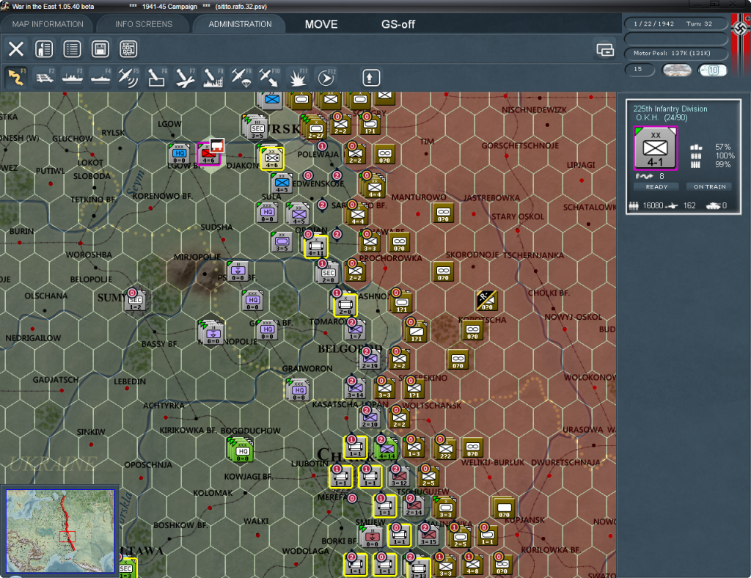
Task: Select yellow-outlined 4-6 infantry near Djakonowo
Action: click(x=271, y=158)
